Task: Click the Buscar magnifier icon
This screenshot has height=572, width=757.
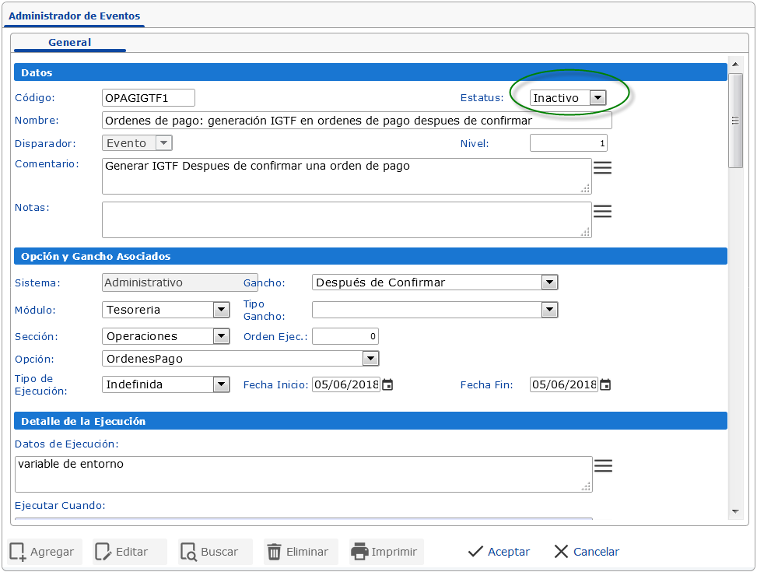Action: coord(191,551)
